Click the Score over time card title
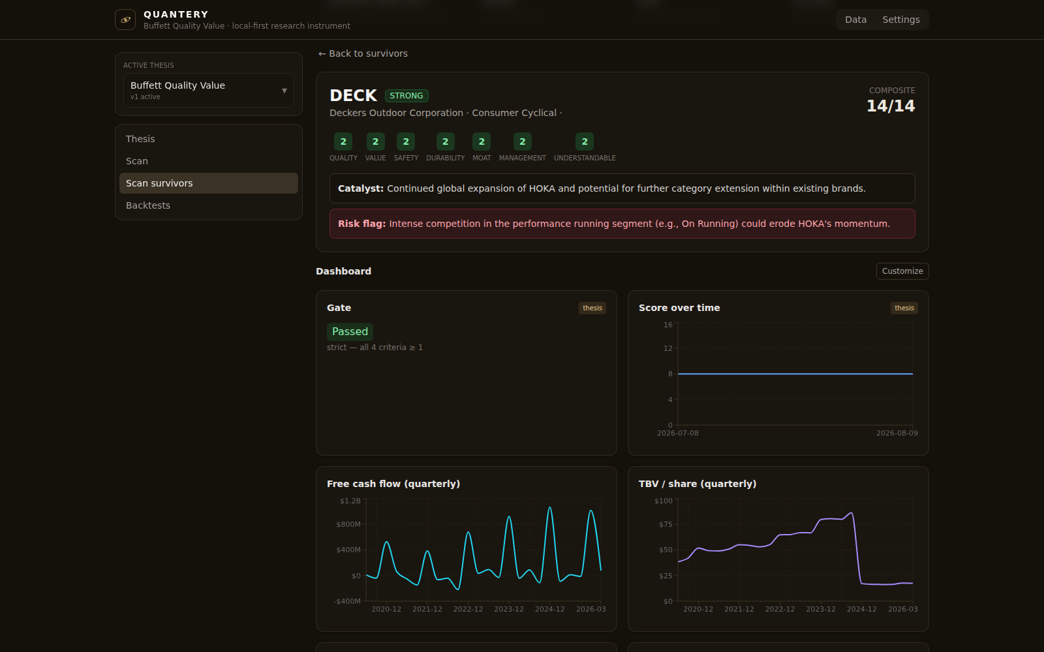This screenshot has height=652, width=1044. point(679,308)
